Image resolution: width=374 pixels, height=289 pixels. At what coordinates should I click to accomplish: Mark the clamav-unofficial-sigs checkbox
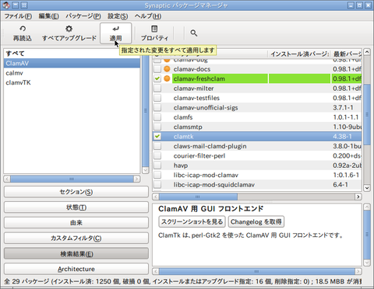[157, 107]
